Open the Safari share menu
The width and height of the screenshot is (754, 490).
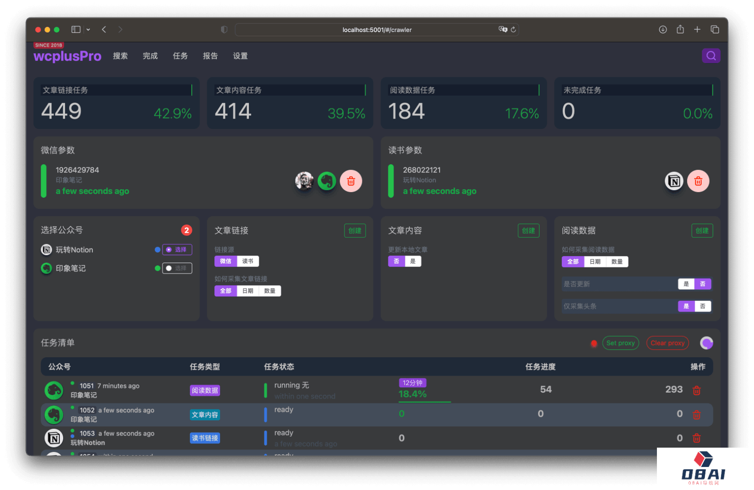pos(680,29)
